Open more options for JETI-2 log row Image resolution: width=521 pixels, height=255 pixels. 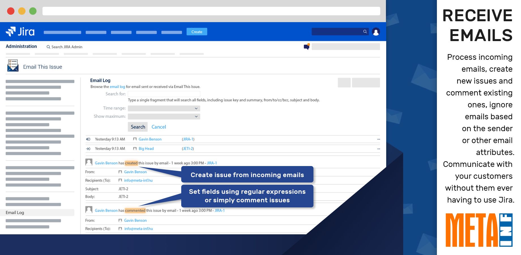coord(379,149)
